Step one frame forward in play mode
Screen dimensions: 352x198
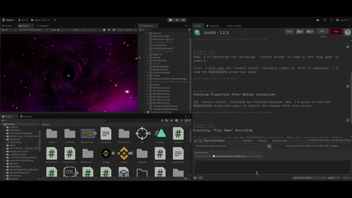point(183,20)
